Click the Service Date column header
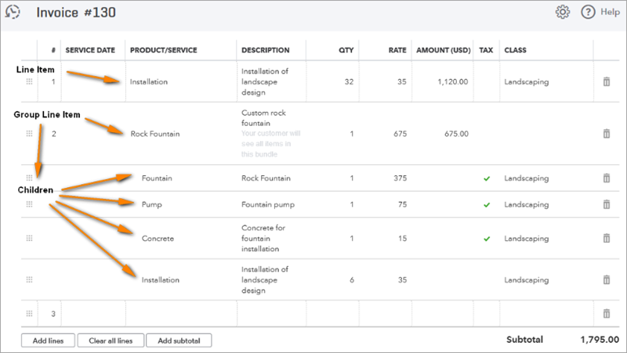 [90, 50]
